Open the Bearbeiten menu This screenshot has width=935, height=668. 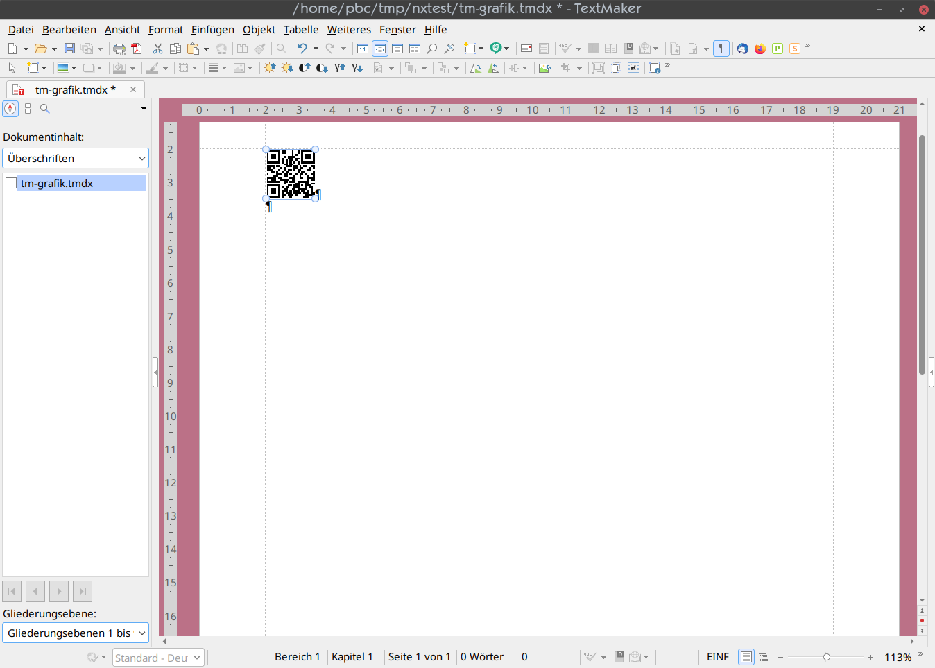click(x=69, y=30)
